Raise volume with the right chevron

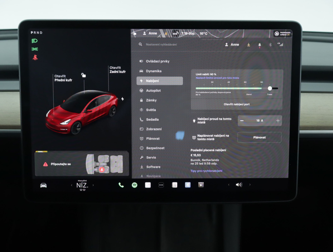coord(250,185)
